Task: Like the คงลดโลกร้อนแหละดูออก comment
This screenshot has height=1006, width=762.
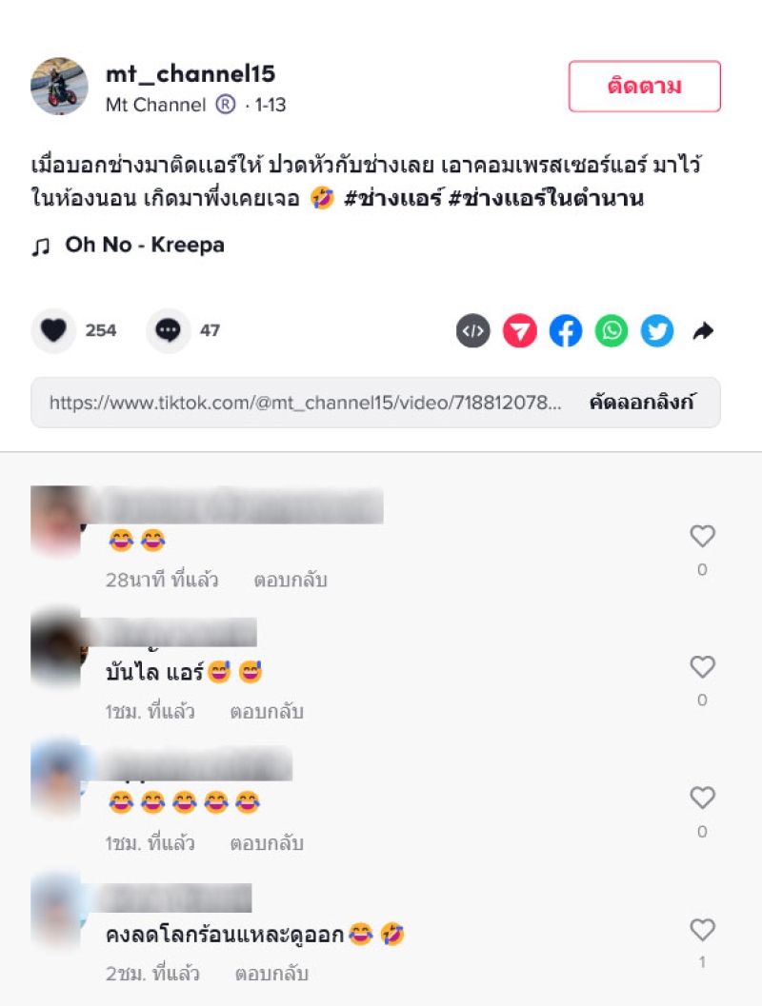Action: tap(702, 930)
